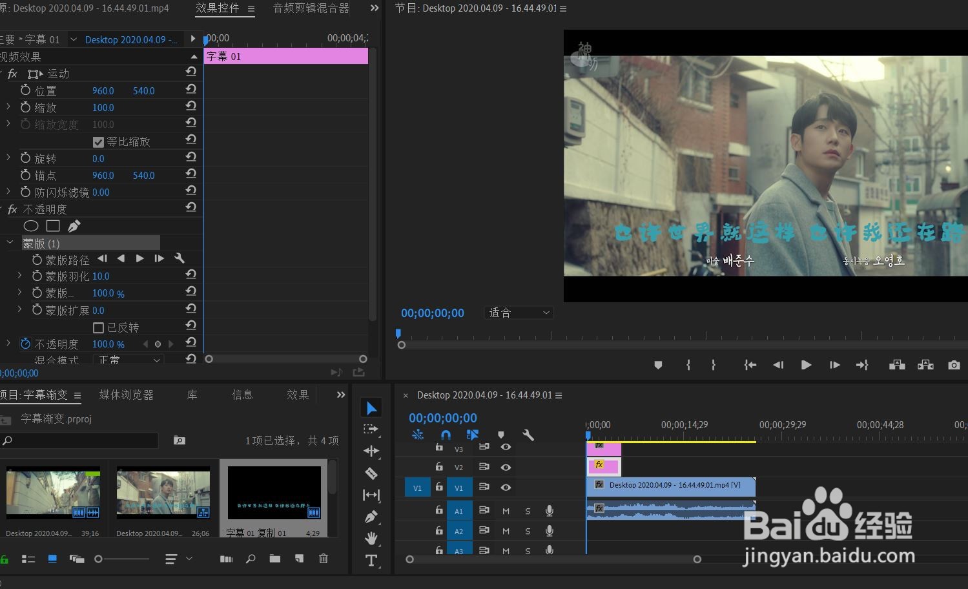Add marker in Program monitor

pyautogui.click(x=658, y=365)
